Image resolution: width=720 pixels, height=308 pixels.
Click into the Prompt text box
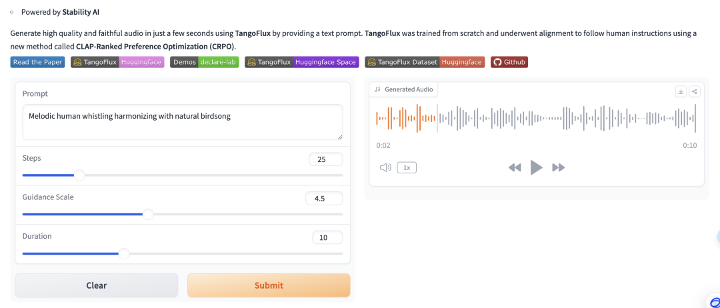[x=183, y=121]
